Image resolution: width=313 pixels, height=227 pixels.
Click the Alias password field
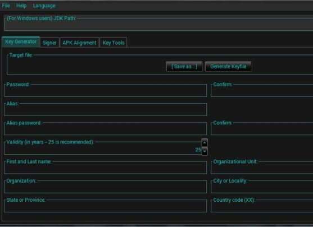click(106, 130)
